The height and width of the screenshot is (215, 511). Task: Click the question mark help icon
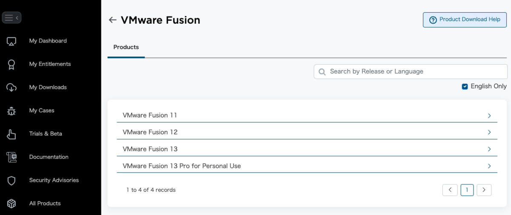[433, 20]
